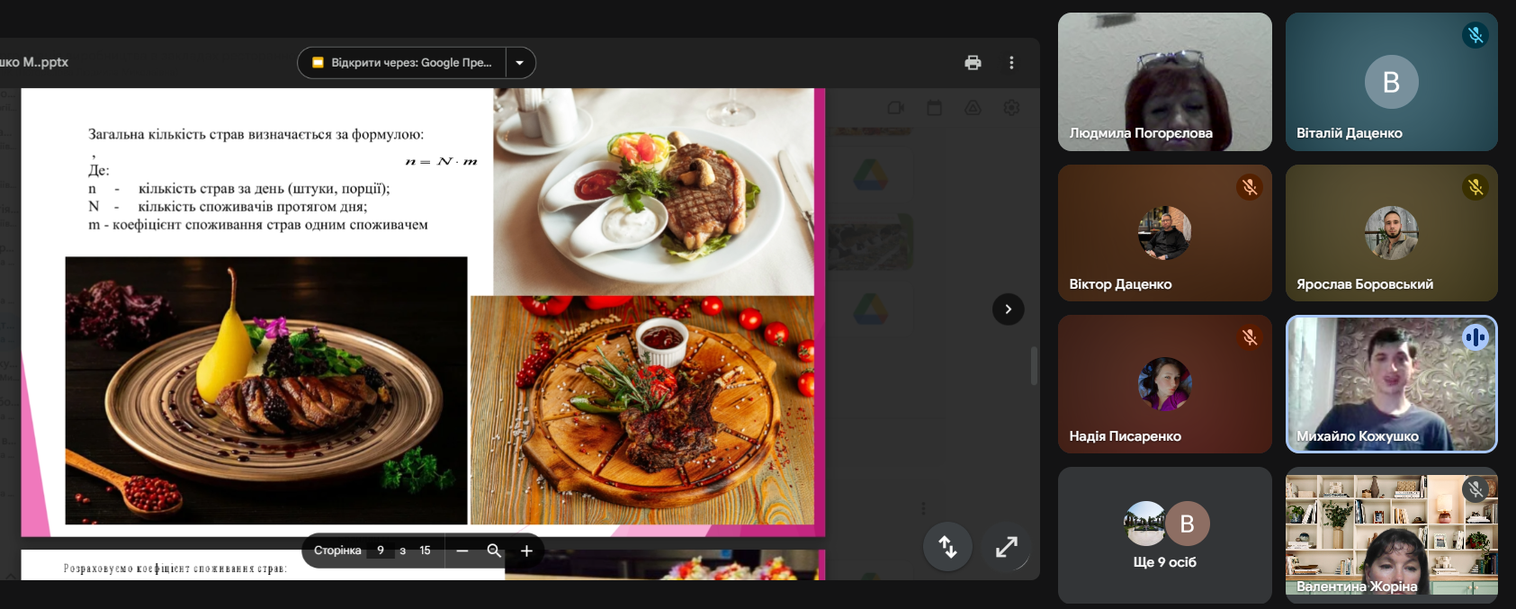Image resolution: width=1516 pixels, height=609 pixels.
Task: Click the magnifier zoom reset icon
Action: tap(494, 551)
